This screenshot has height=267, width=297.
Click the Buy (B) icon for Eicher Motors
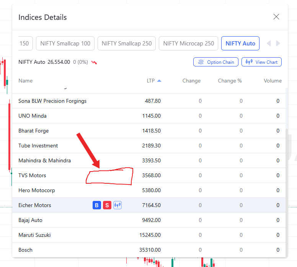pos(97,206)
